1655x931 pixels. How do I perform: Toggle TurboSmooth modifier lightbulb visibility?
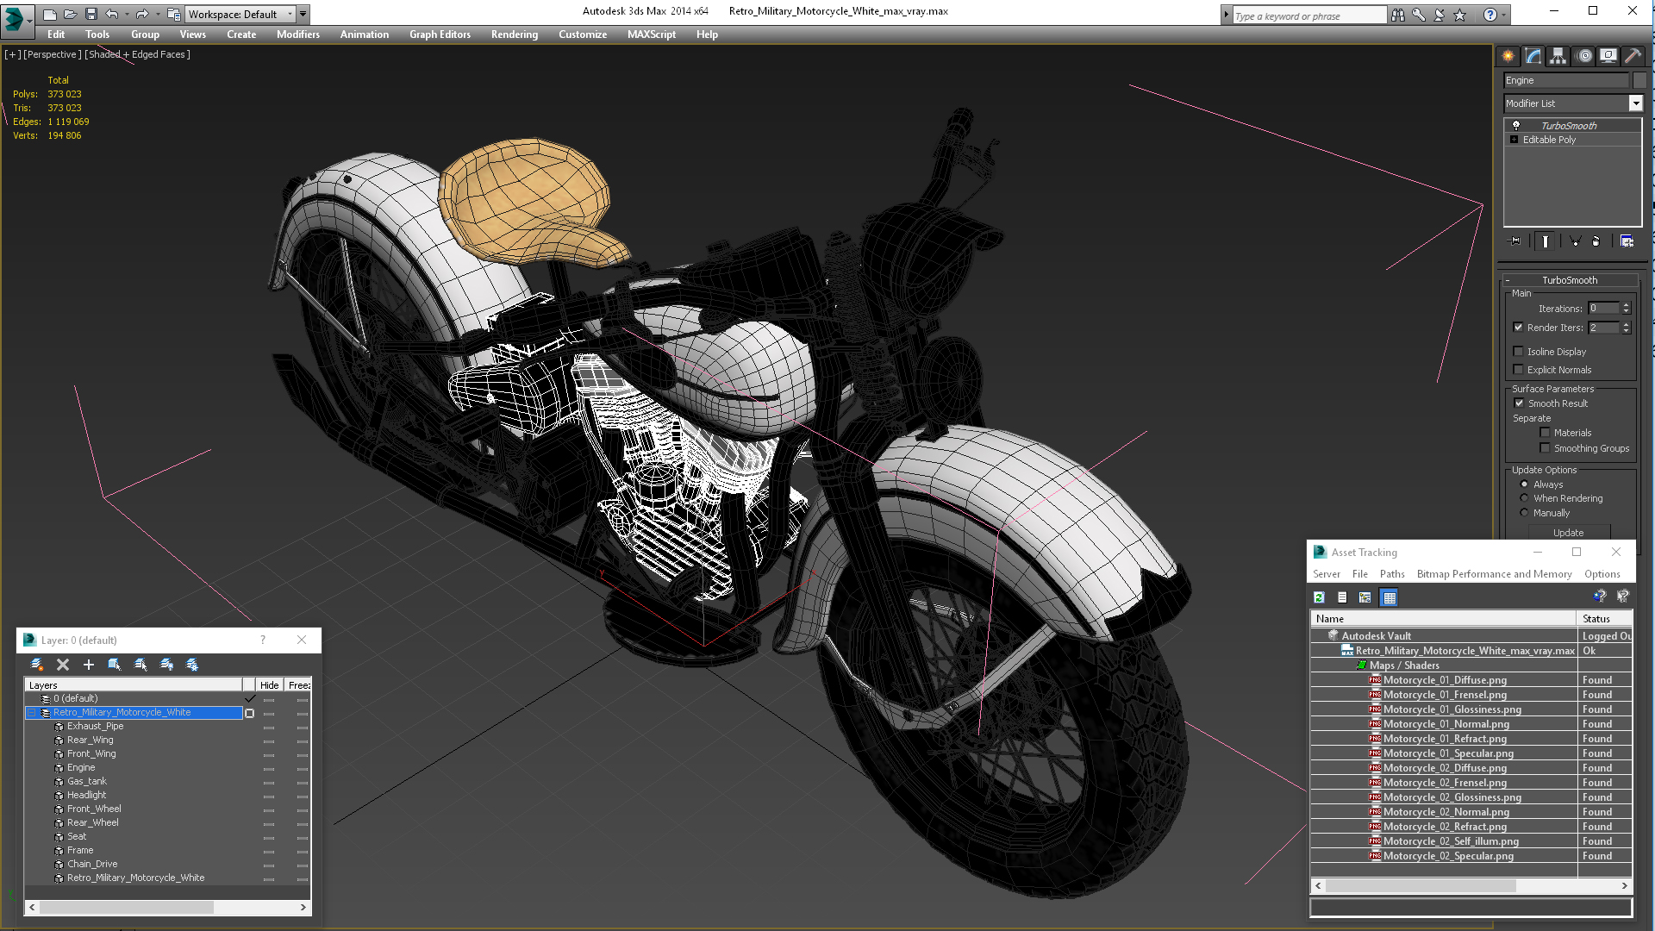1516,126
